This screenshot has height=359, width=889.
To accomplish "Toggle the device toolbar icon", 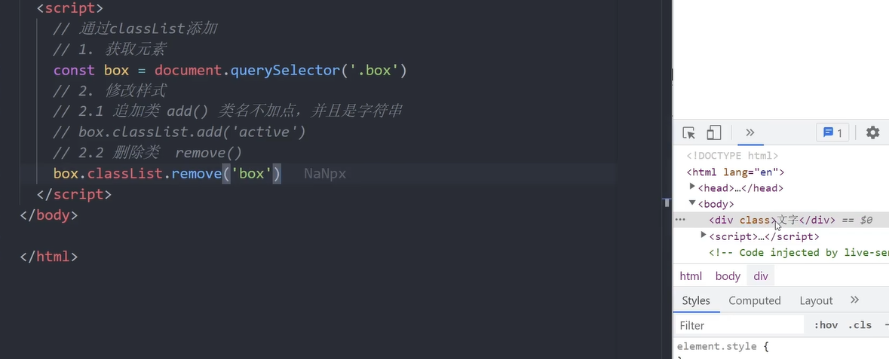I will pyautogui.click(x=713, y=133).
